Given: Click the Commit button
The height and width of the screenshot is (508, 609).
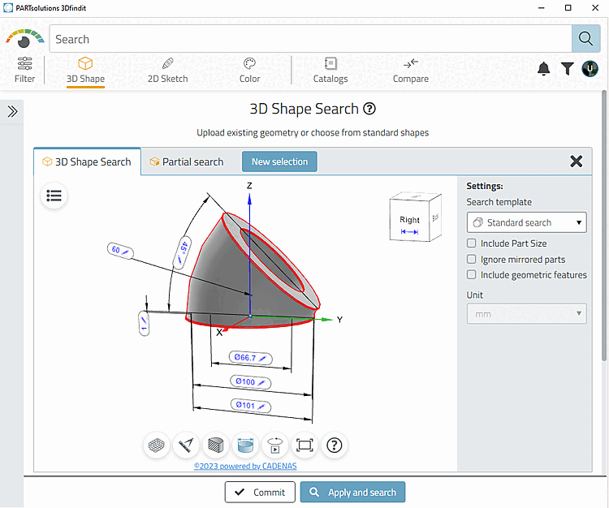Looking at the screenshot, I should pos(260,492).
